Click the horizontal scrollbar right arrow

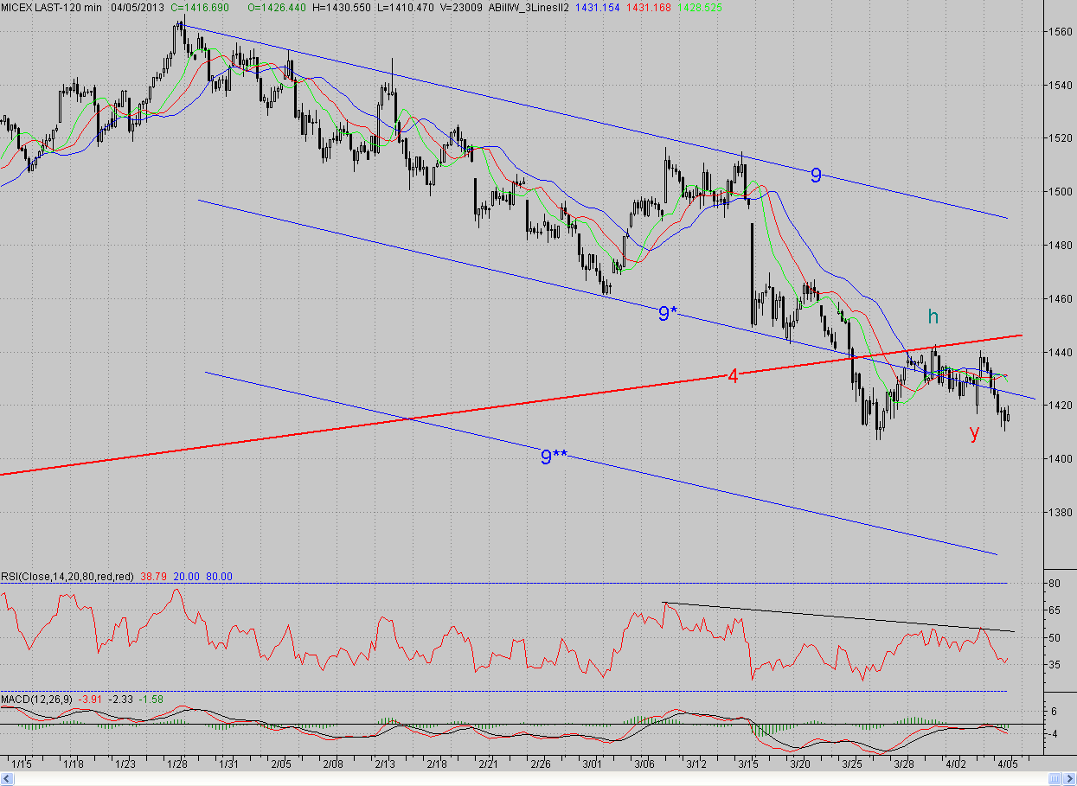1069,779
